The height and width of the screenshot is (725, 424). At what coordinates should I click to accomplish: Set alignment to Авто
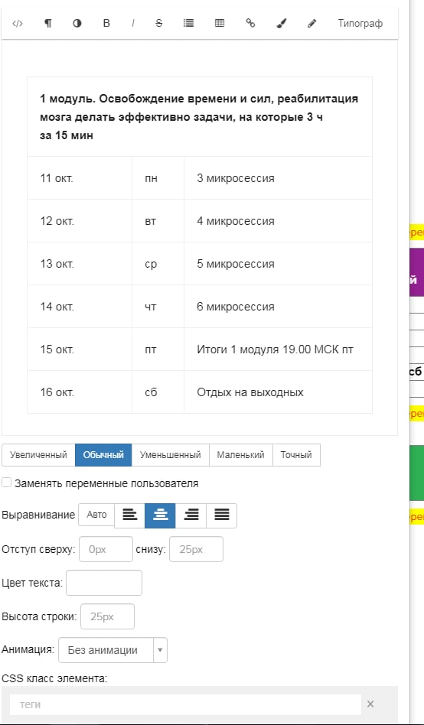tap(96, 515)
